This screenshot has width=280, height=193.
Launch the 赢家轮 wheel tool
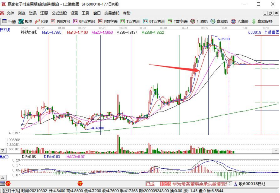pyautogui.click(x=219, y=21)
